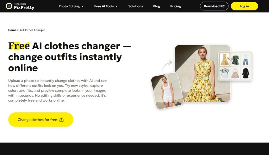Viewport: 269px width, 155px height.
Task: Click the PixPretty logo icon
Action: click(x=9, y=6)
